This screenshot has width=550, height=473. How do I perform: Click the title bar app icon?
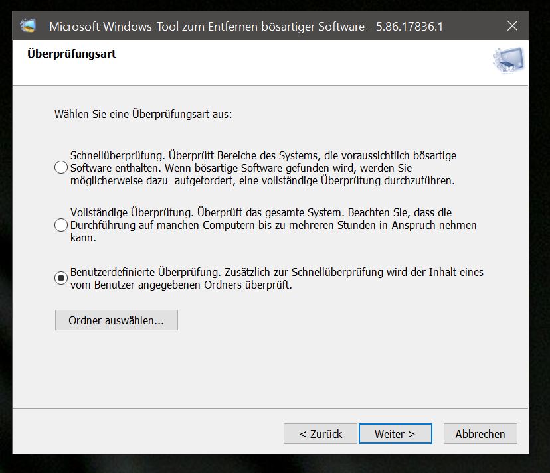[28, 26]
